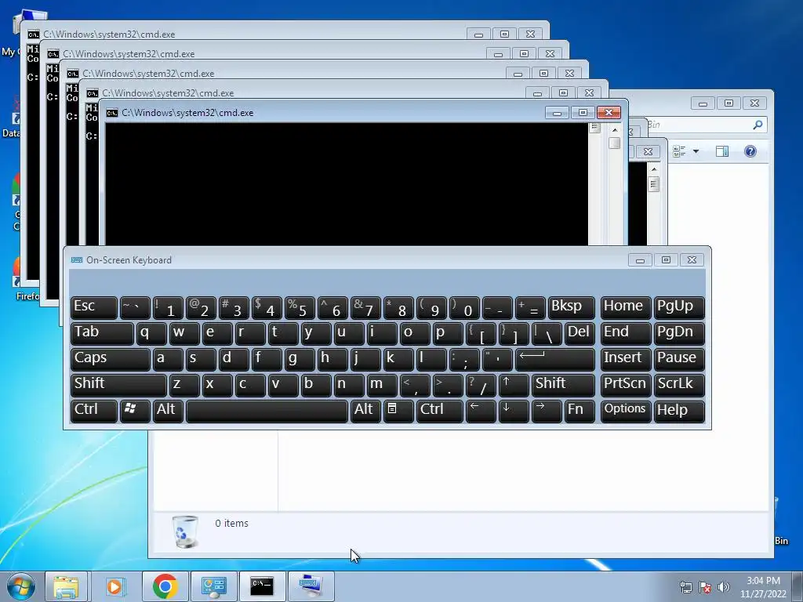Viewport: 803px width, 602px height.
Task: Click change view icon in Recycle Bin window
Action: tap(679, 151)
